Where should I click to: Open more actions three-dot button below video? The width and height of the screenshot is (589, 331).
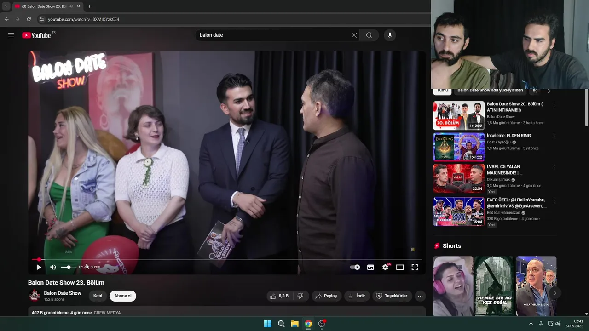[x=420, y=296]
